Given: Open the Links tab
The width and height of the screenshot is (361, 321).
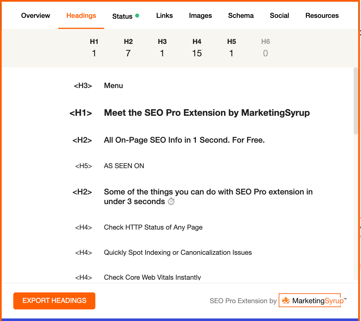Looking at the screenshot, I should [164, 16].
